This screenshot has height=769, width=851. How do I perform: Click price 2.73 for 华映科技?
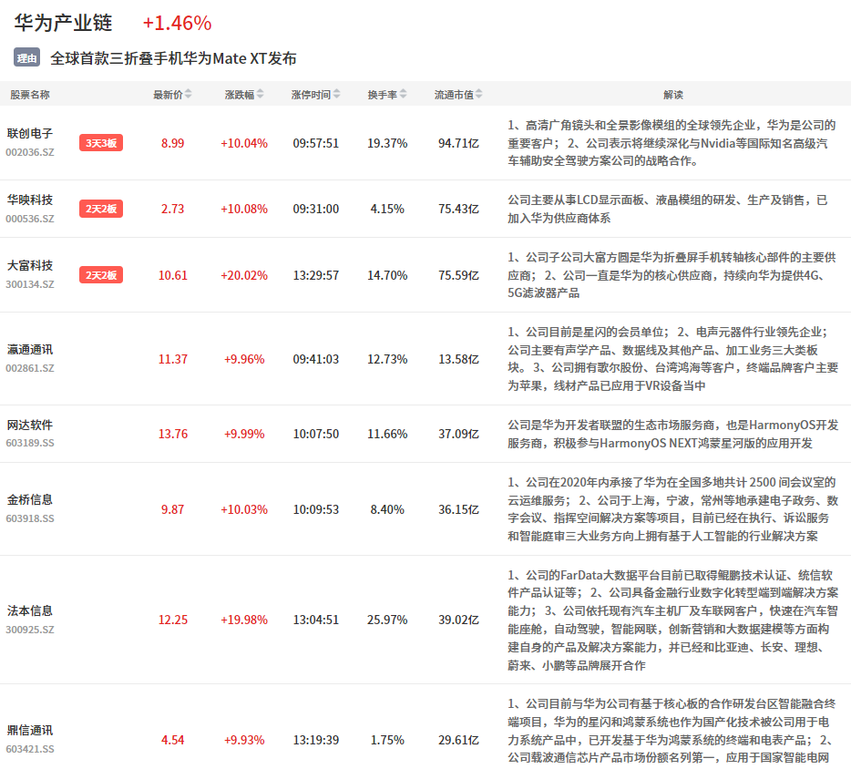tap(172, 209)
